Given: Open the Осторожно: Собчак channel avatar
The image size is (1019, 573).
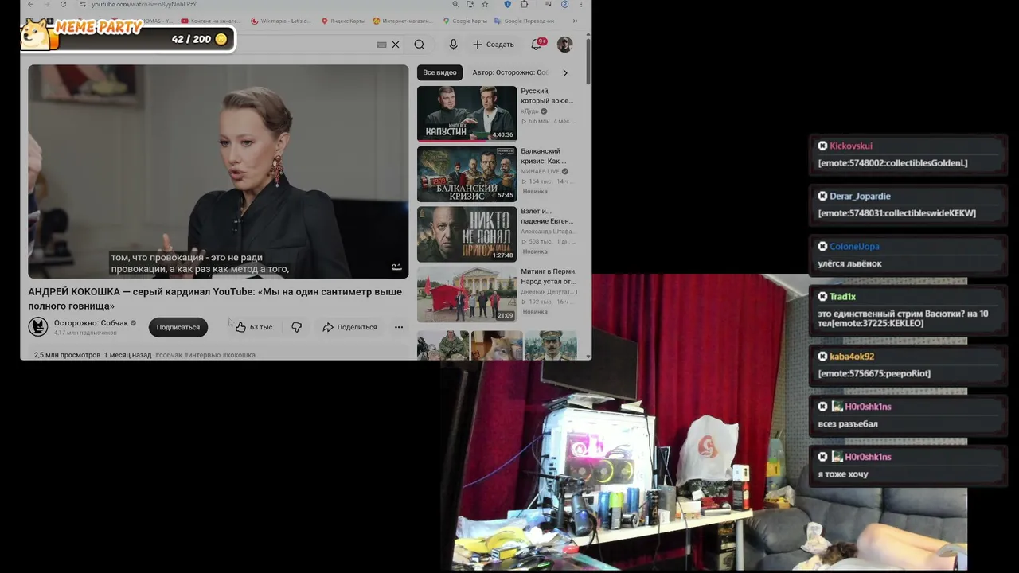Looking at the screenshot, I should pyautogui.click(x=38, y=327).
